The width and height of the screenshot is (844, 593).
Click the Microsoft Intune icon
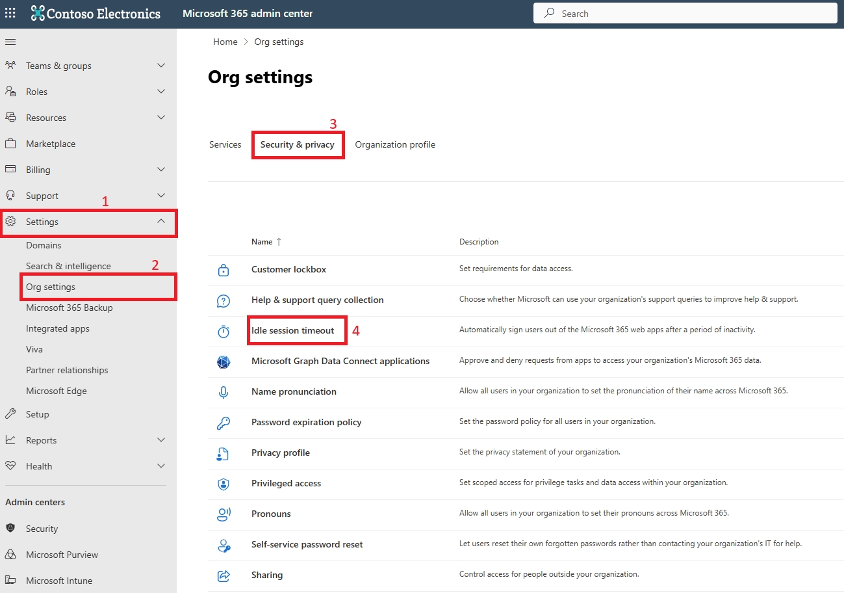10,581
